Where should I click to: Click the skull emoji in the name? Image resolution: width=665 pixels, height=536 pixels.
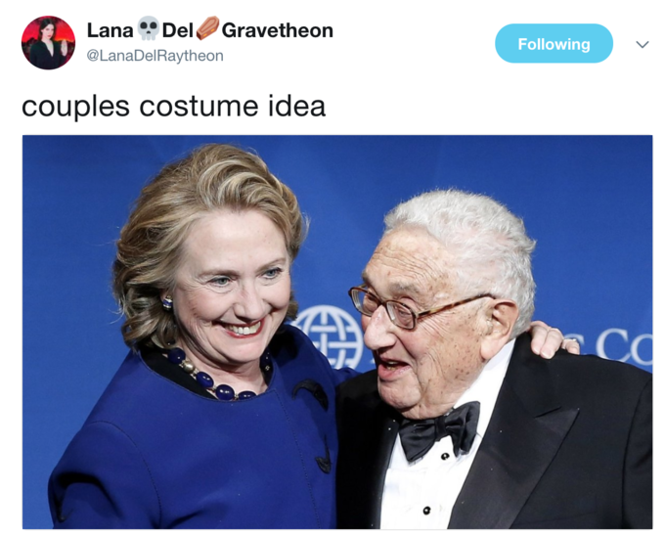(149, 28)
